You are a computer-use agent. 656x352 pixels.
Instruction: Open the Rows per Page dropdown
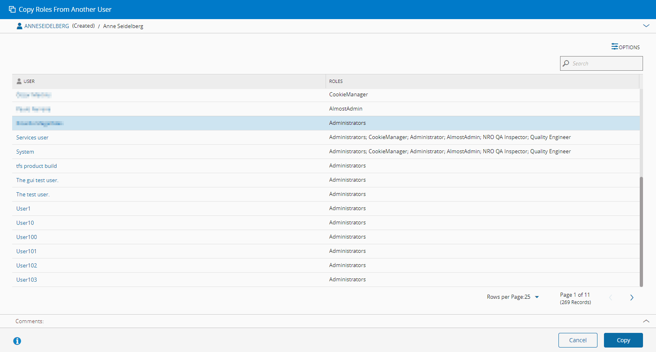click(537, 297)
